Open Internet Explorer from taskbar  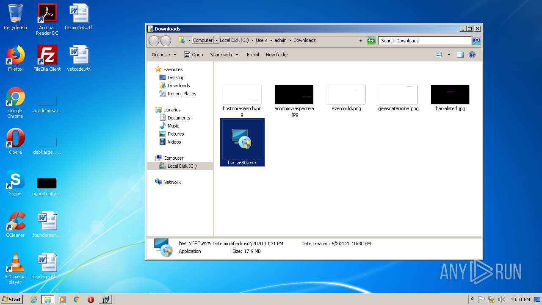(33, 299)
